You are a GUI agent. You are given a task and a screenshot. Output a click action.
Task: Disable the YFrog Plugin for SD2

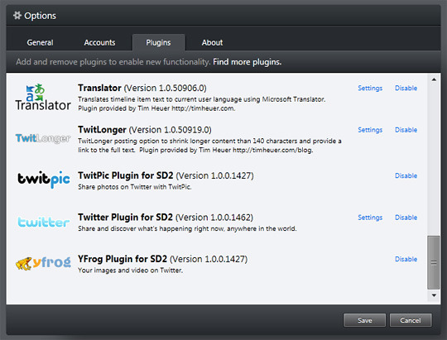coord(406,259)
